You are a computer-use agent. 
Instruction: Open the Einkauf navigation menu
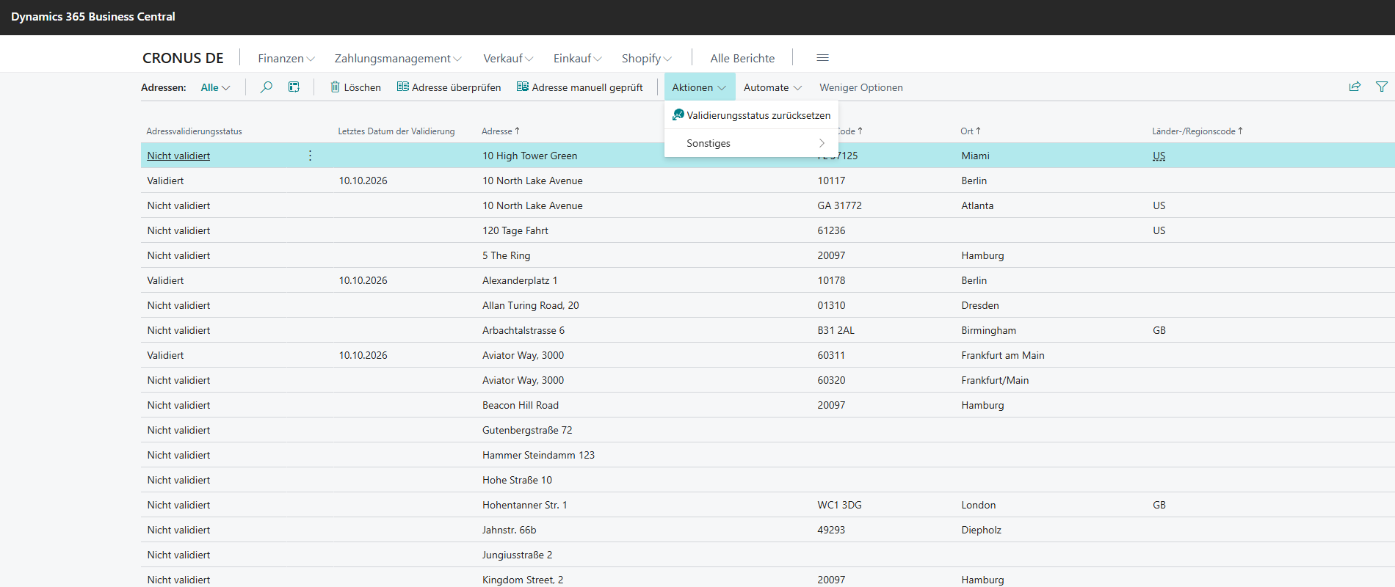(578, 58)
